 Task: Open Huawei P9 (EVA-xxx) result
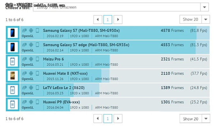coord(61,102)
